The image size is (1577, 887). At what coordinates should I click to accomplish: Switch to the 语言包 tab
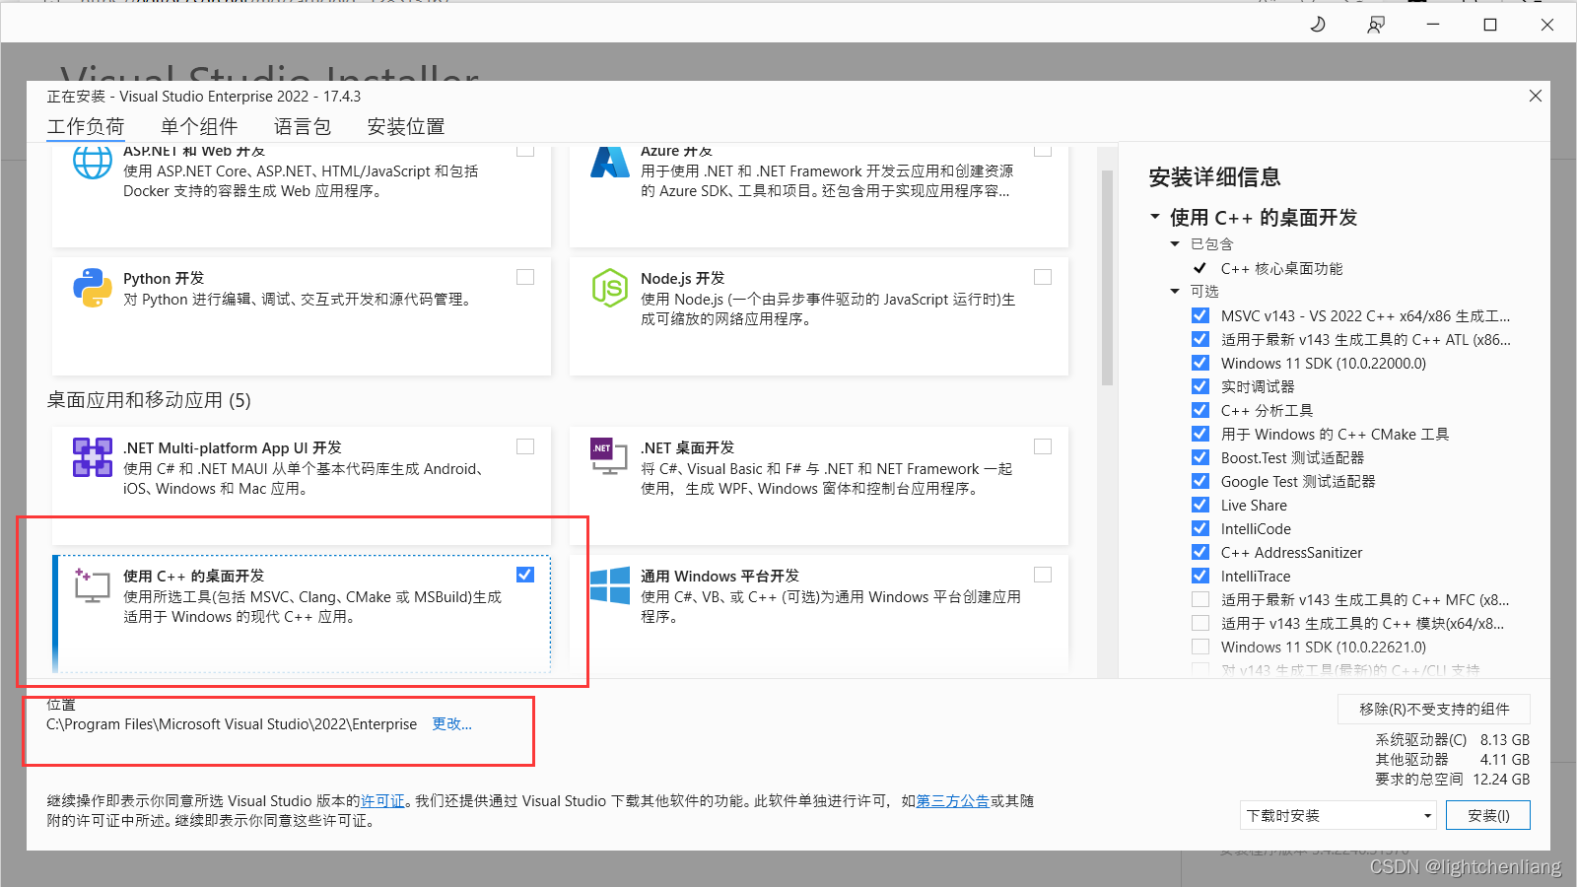click(x=303, y=126)
